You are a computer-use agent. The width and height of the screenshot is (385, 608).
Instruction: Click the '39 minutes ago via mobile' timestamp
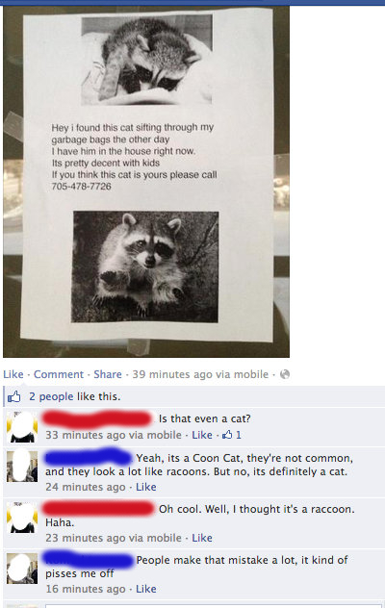coord(200,374)
